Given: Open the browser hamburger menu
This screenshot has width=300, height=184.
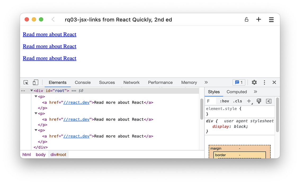Looking at the screenshot, I should [271, 20].
